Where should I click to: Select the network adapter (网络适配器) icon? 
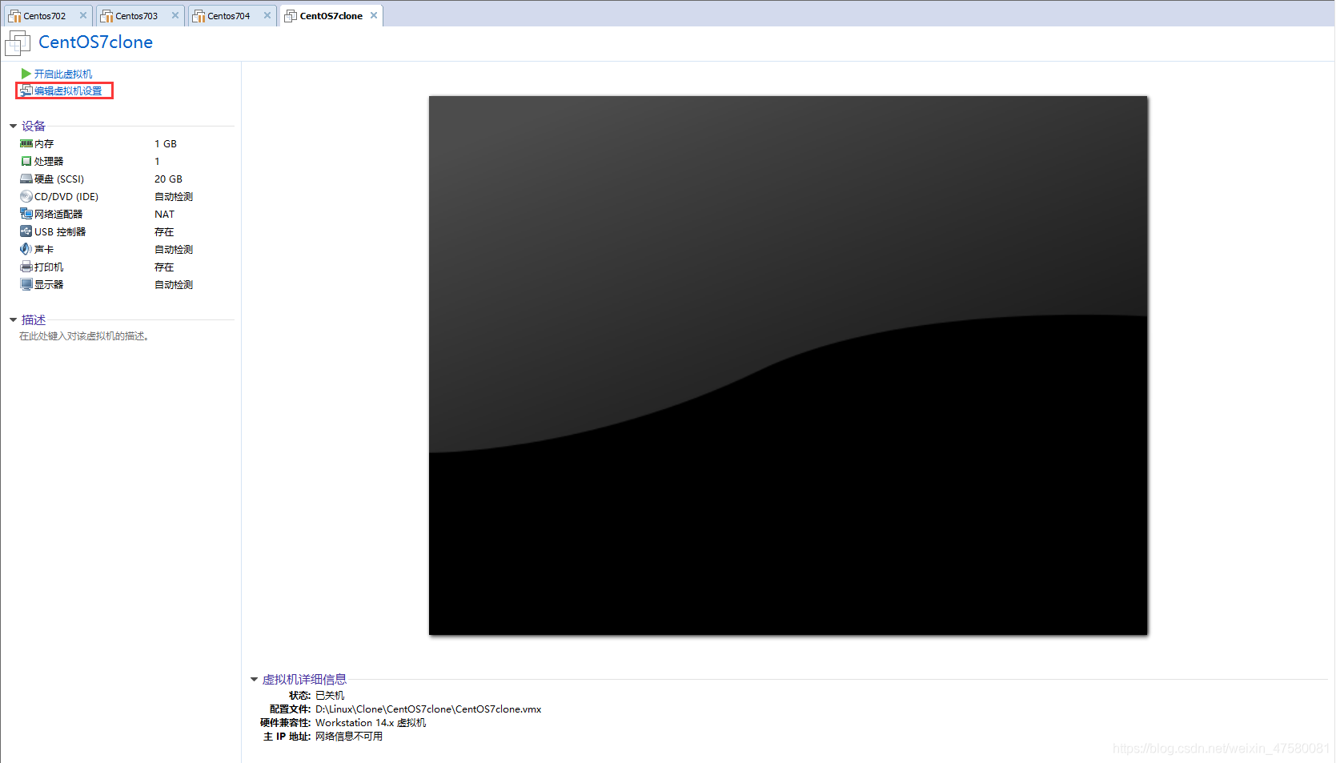[26, 215]
